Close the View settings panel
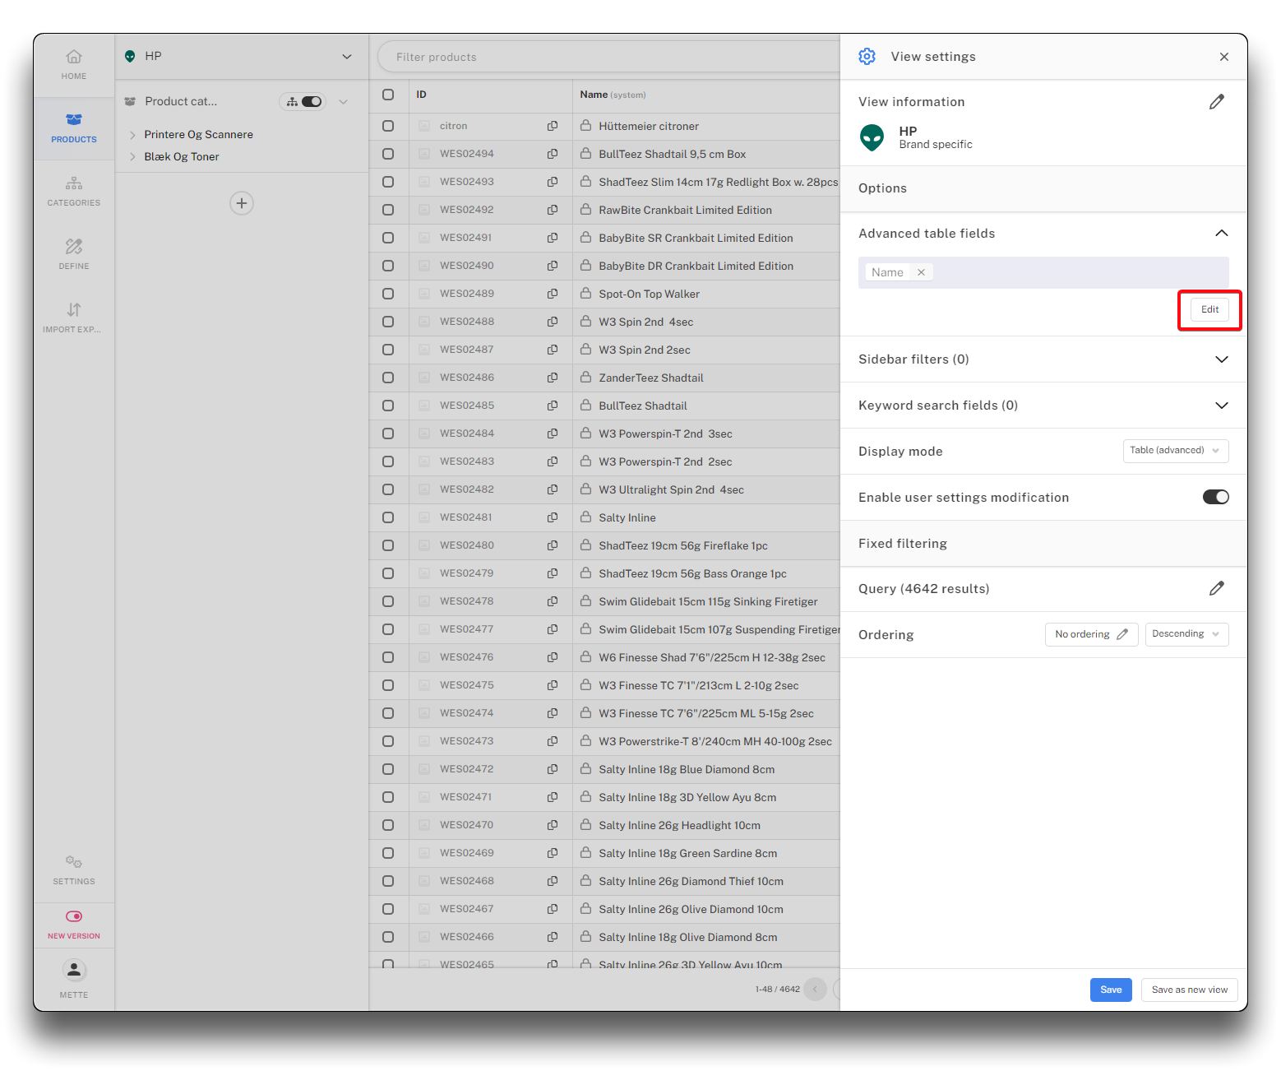 [1223, 57]
